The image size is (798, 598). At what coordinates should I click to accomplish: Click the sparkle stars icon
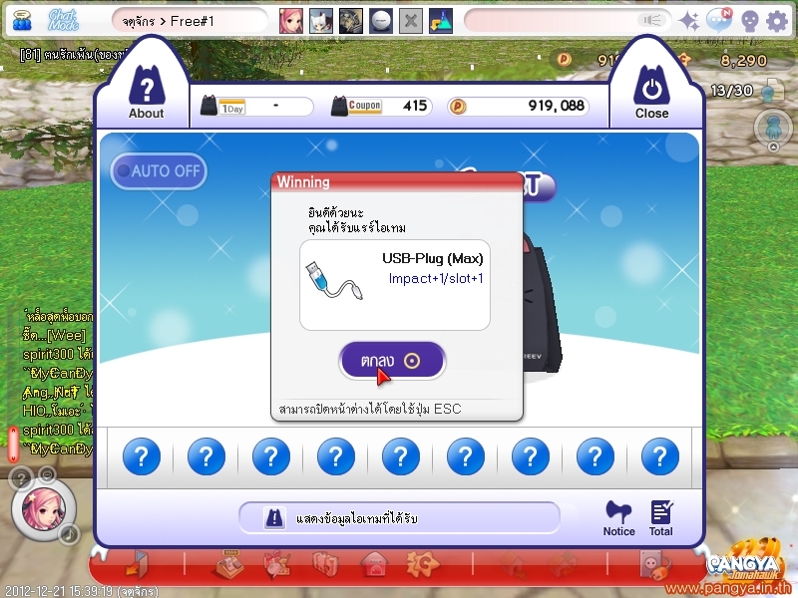tap(689, 21)
